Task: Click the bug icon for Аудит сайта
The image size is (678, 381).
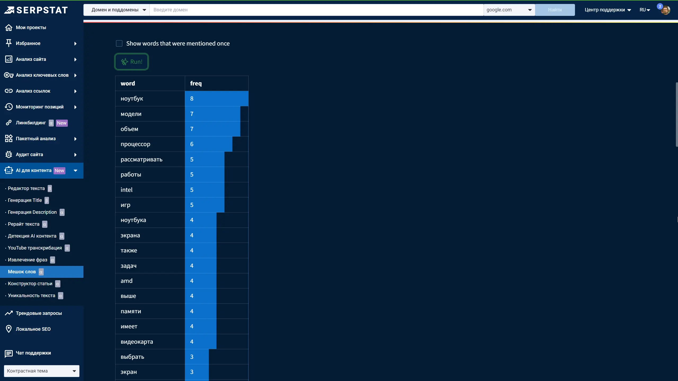Action: pyautogui.click(x=9, y=155)
